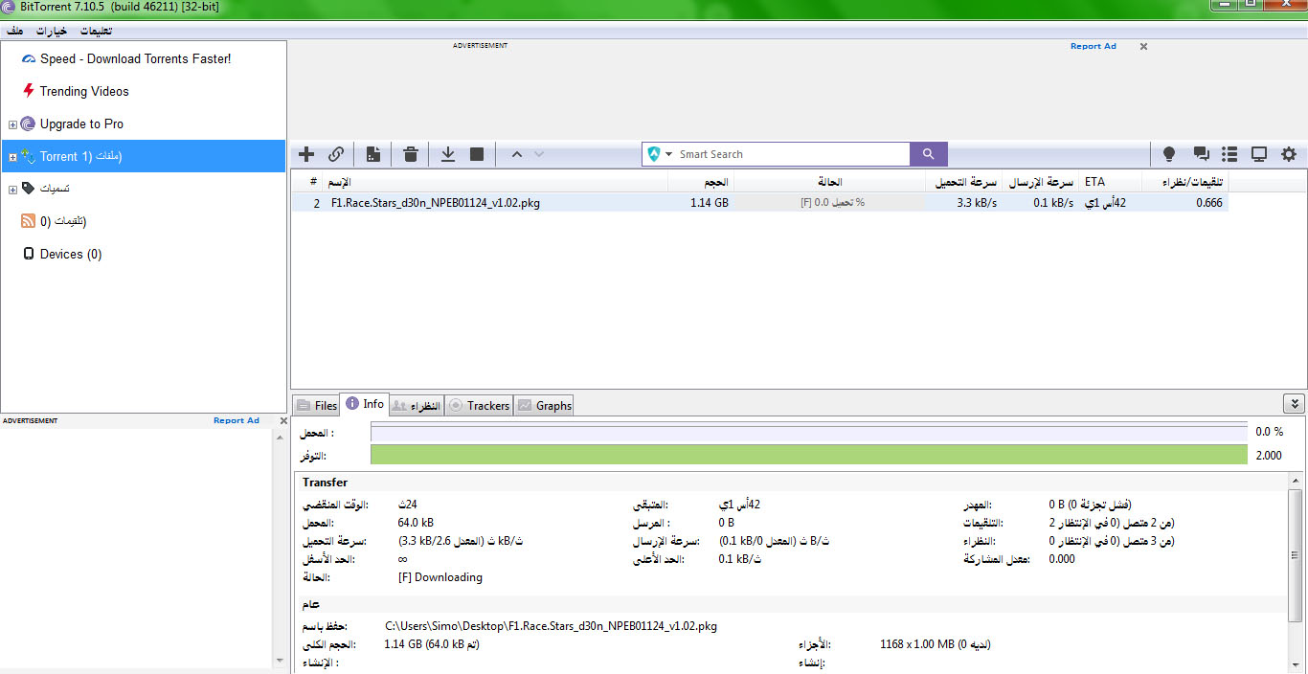Click the Remove Torrent trash icon
Image resolution: width=1308 pixels, height=674 pixels.
pos(411,154)
